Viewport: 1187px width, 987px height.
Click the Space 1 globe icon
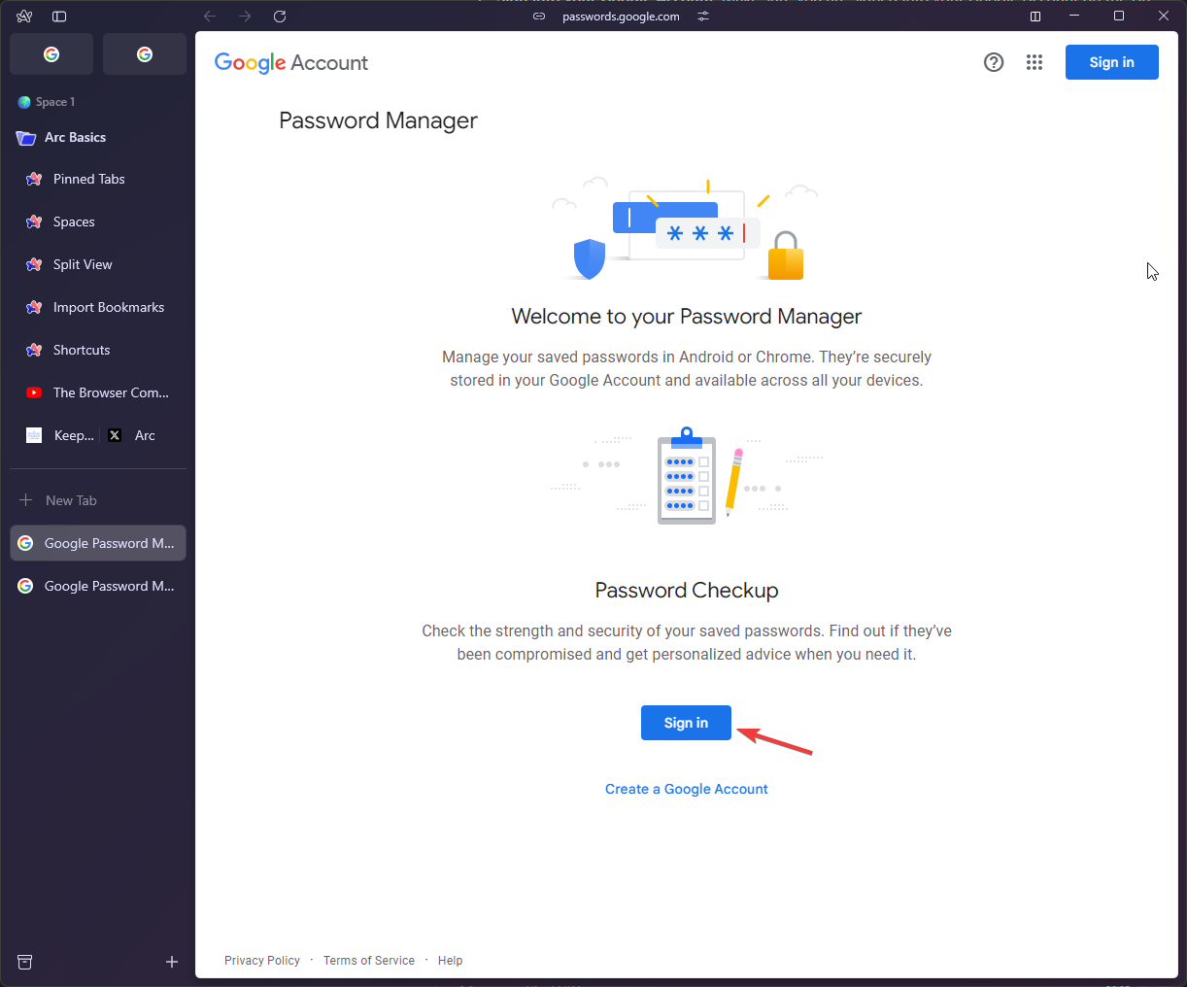click(x=24, y=102)
